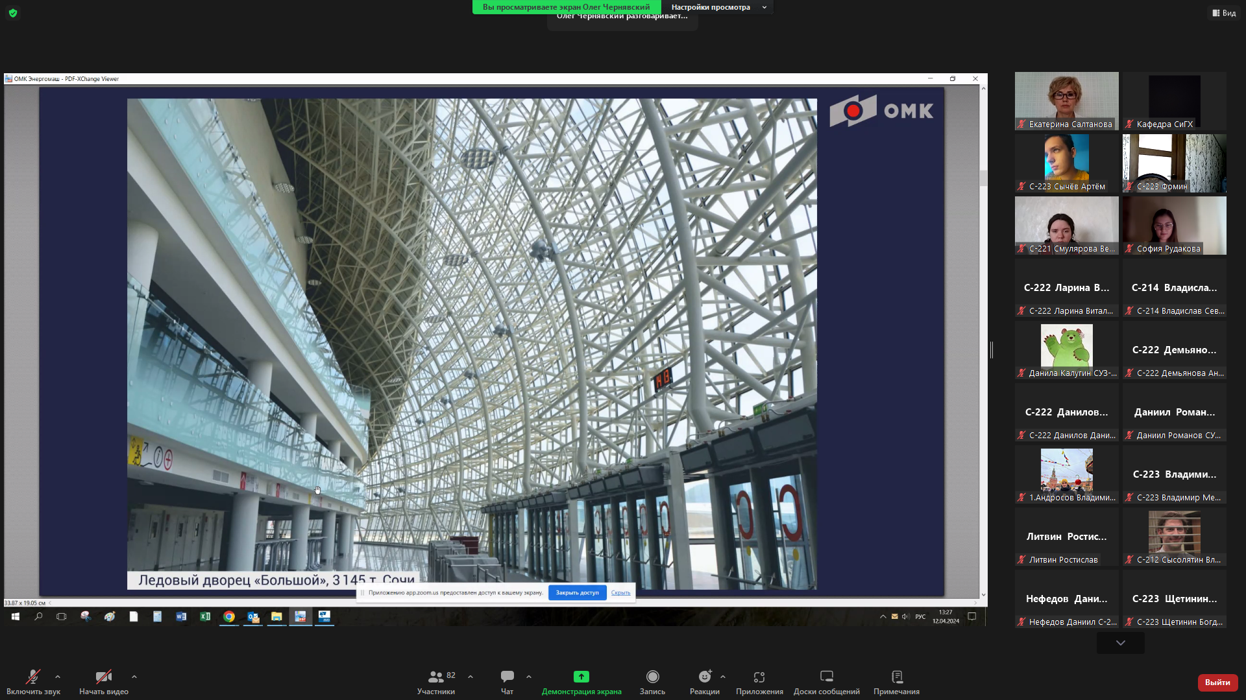Click PDF viewer scroll down arrow

coord(983,594)
